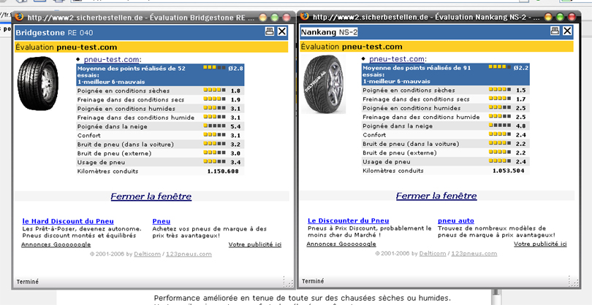The height and width of the screenshot is (305, 592).
Task: Open the Delticom link in the Nankang footer
Action: coord(432,254)
